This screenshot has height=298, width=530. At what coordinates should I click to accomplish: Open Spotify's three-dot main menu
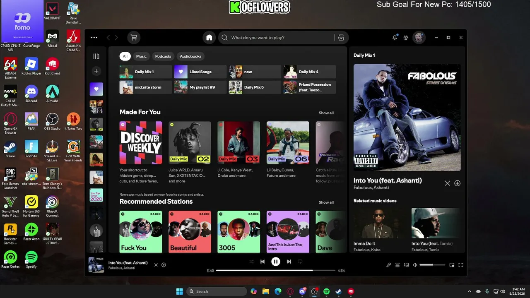tap(94, 38)
